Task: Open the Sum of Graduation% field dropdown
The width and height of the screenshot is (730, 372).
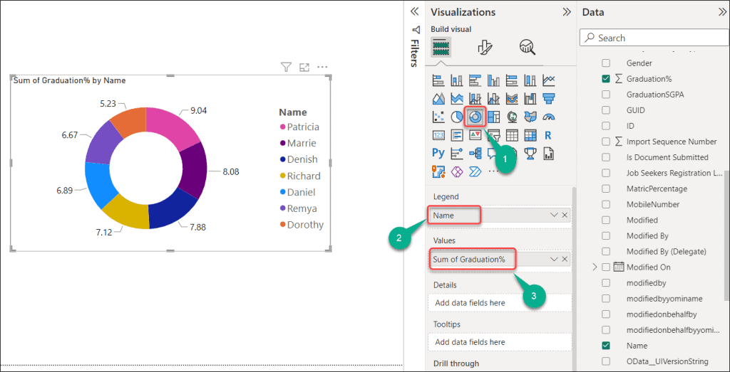Action: click(x=554, y=259)
